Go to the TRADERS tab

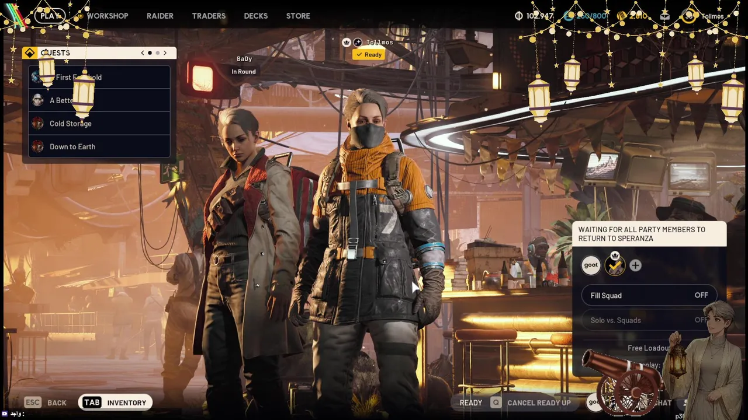(x=209, y=16)
